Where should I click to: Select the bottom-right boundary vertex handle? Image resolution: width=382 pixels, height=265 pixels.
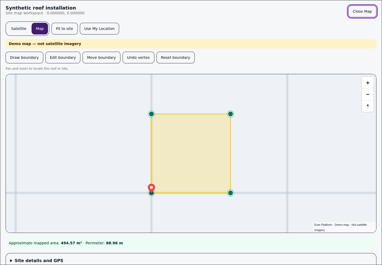click(x=231, y=193)
